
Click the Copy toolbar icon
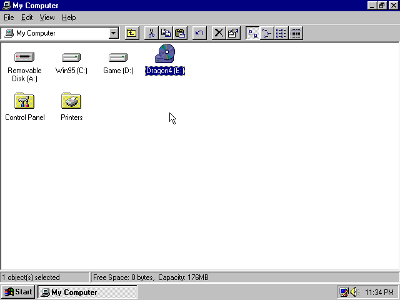[x=166, y=33]
